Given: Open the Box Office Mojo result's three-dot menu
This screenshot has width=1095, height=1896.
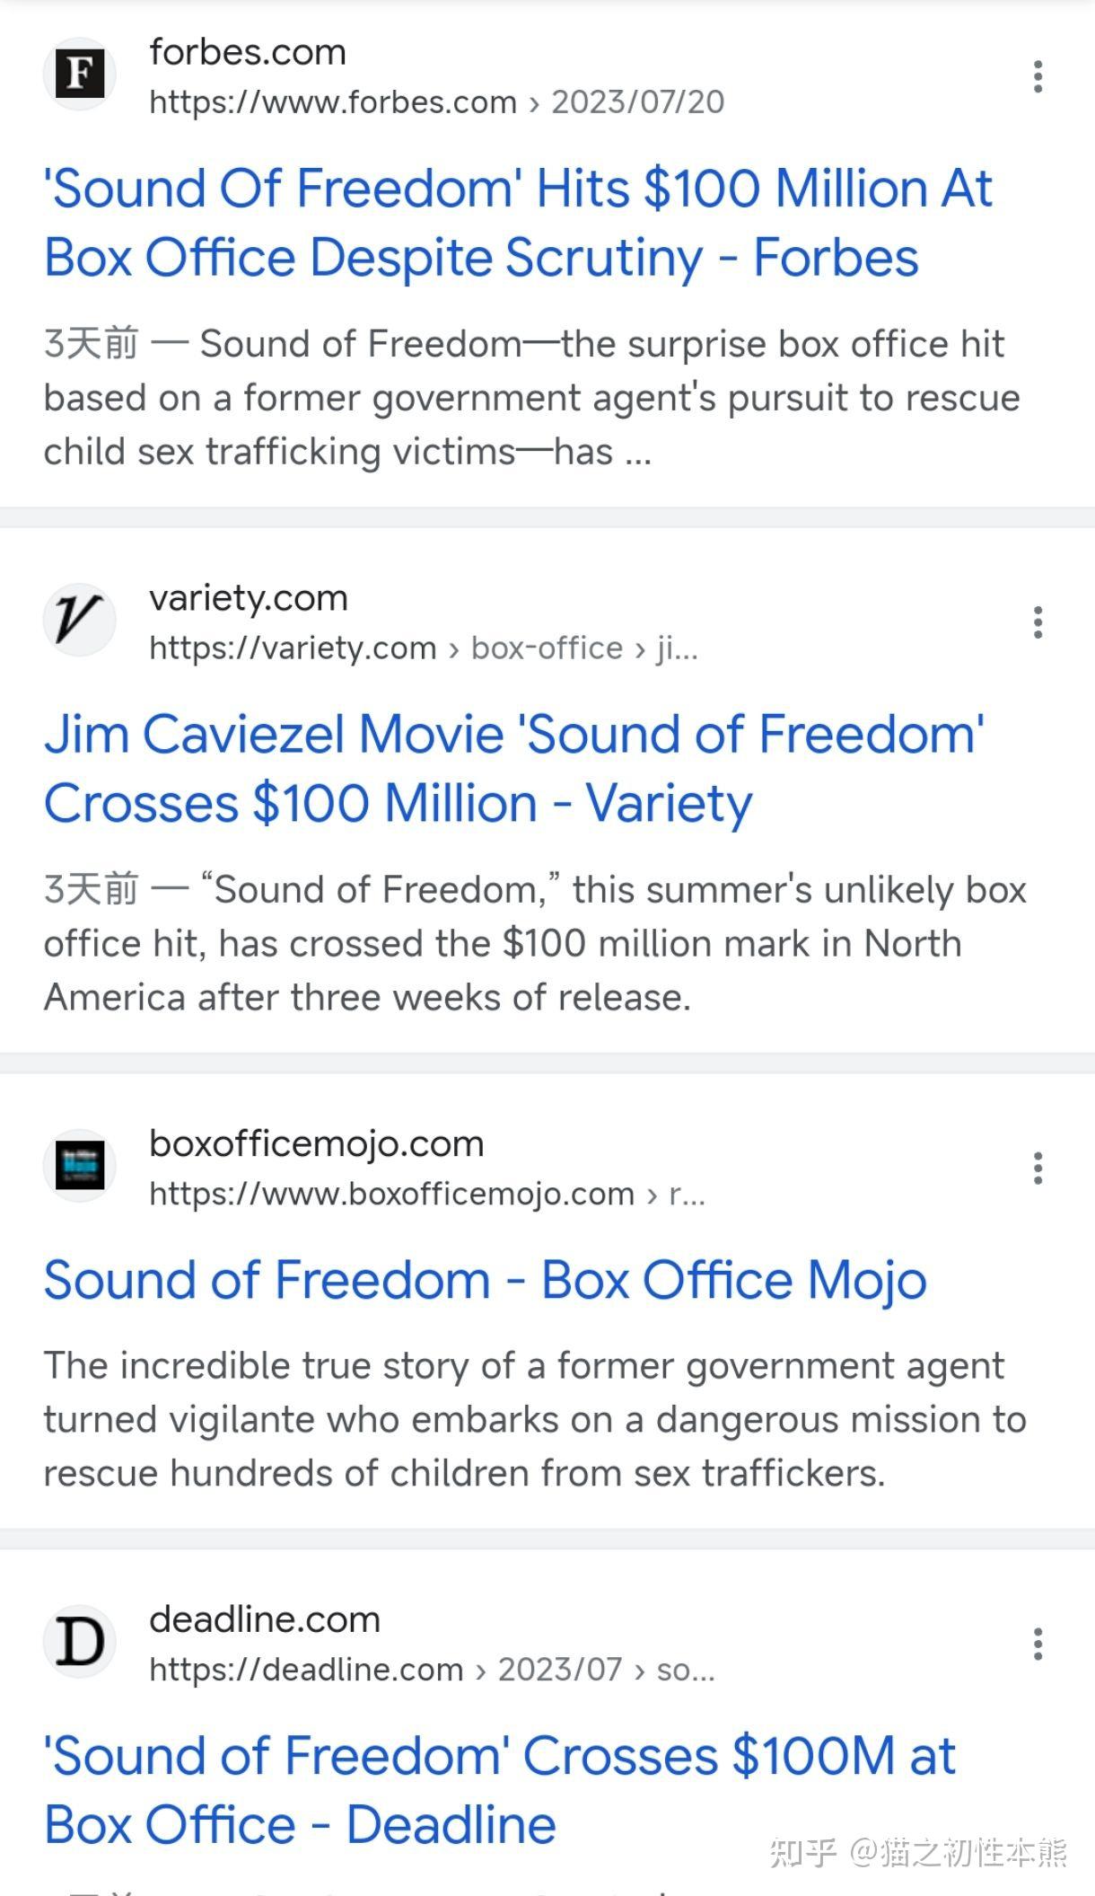Looking at the screenshot, I should 1038,1168.
